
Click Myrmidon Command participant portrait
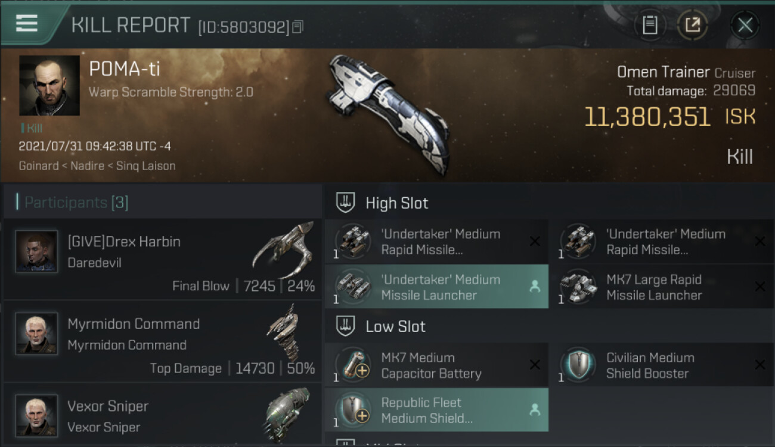(x=36, y=334)
